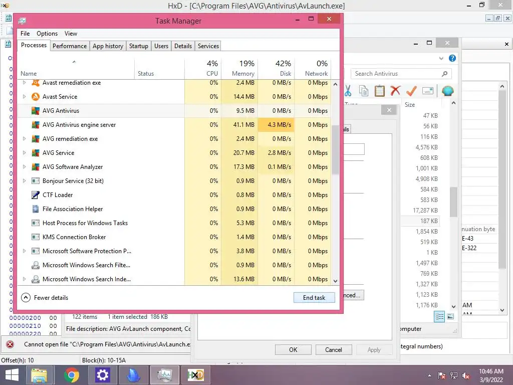This screenshot has width=513, height=385.
Task: Click the Bonjour Service process icon
Action: [36, 180]
